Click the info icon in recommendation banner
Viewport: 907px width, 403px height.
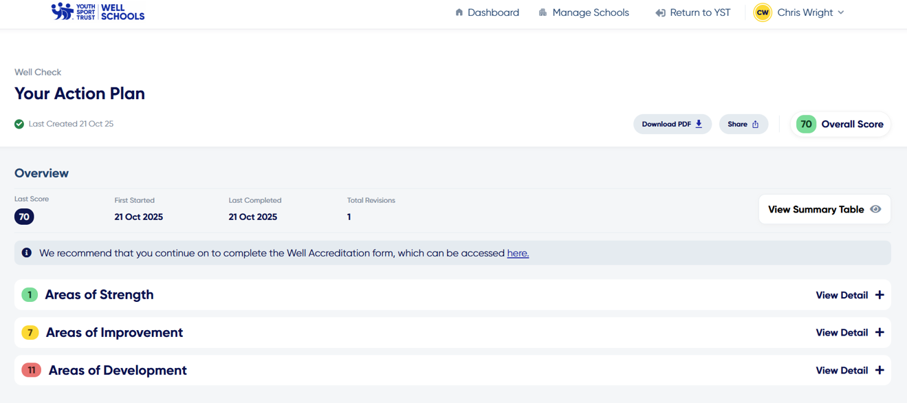tap(27, 253)
